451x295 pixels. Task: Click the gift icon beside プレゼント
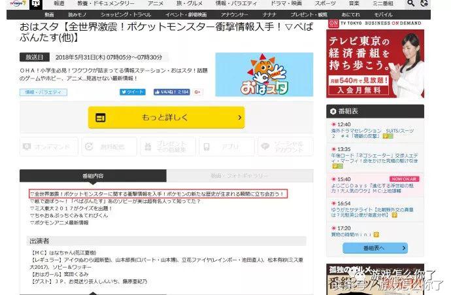[x=148, y=147]
